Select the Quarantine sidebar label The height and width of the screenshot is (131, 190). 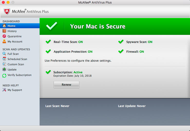15,36
